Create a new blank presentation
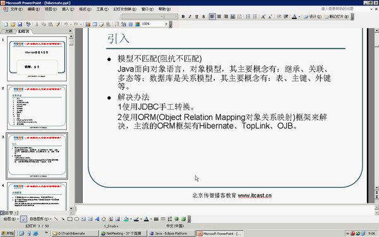The image size is (379, 237). click(6, 24)
